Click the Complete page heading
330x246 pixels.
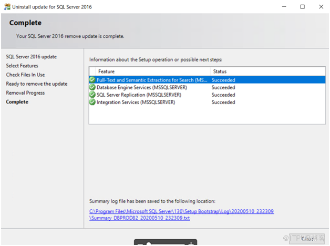(x=25, y=23)
